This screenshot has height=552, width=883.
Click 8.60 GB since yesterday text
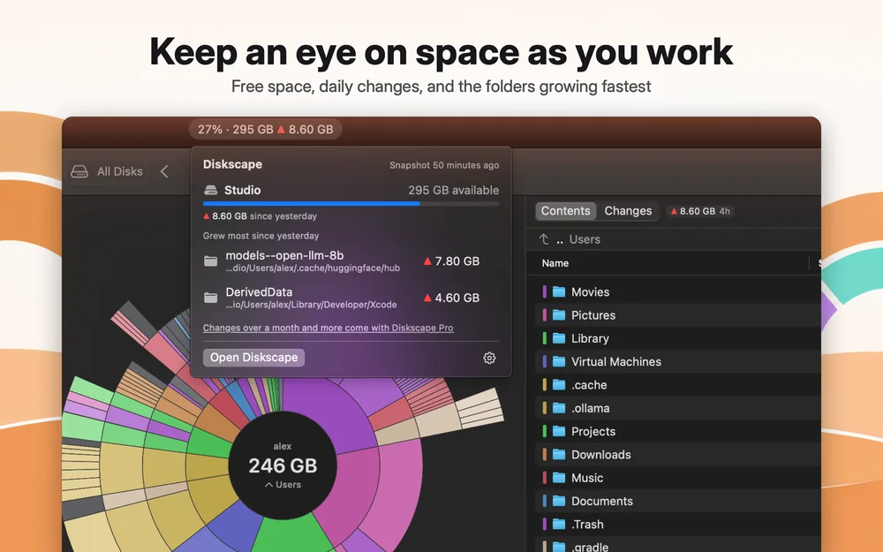(260, 216)
